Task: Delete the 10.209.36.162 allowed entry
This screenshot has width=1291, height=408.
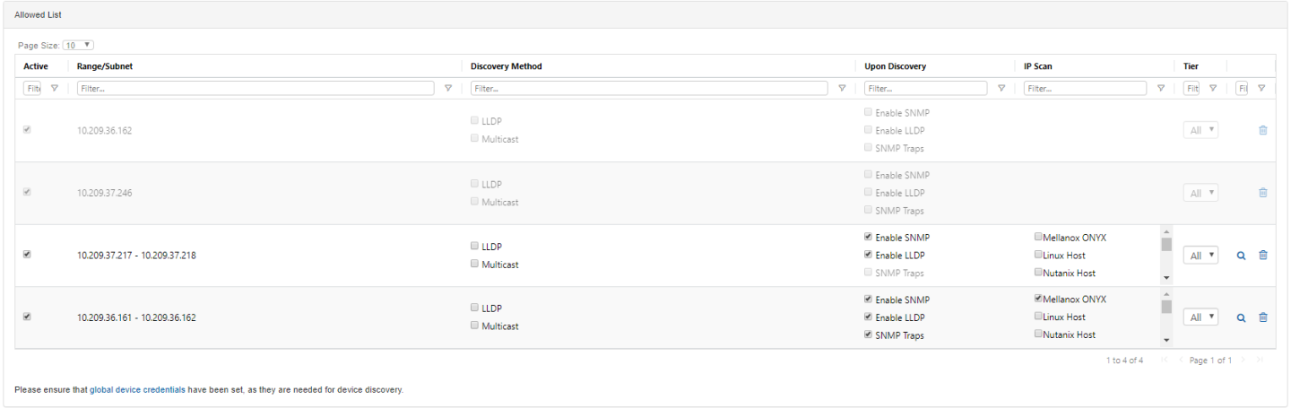Action: [x=1263, y=130]
